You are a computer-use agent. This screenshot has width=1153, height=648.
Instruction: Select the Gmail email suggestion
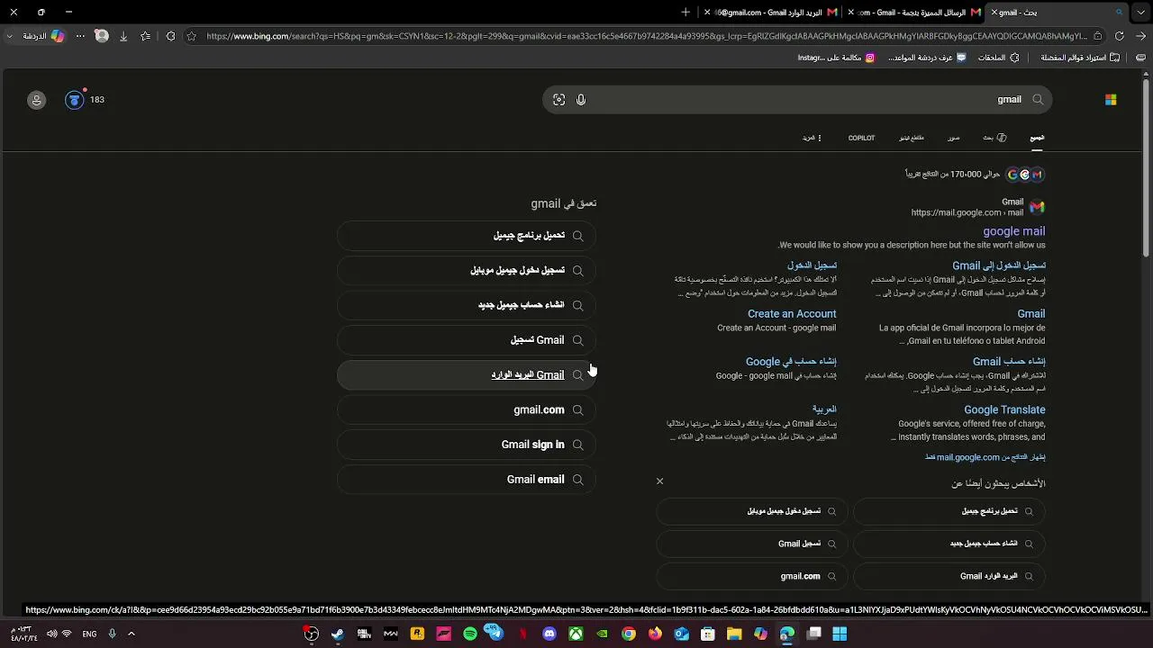[467, 480]
